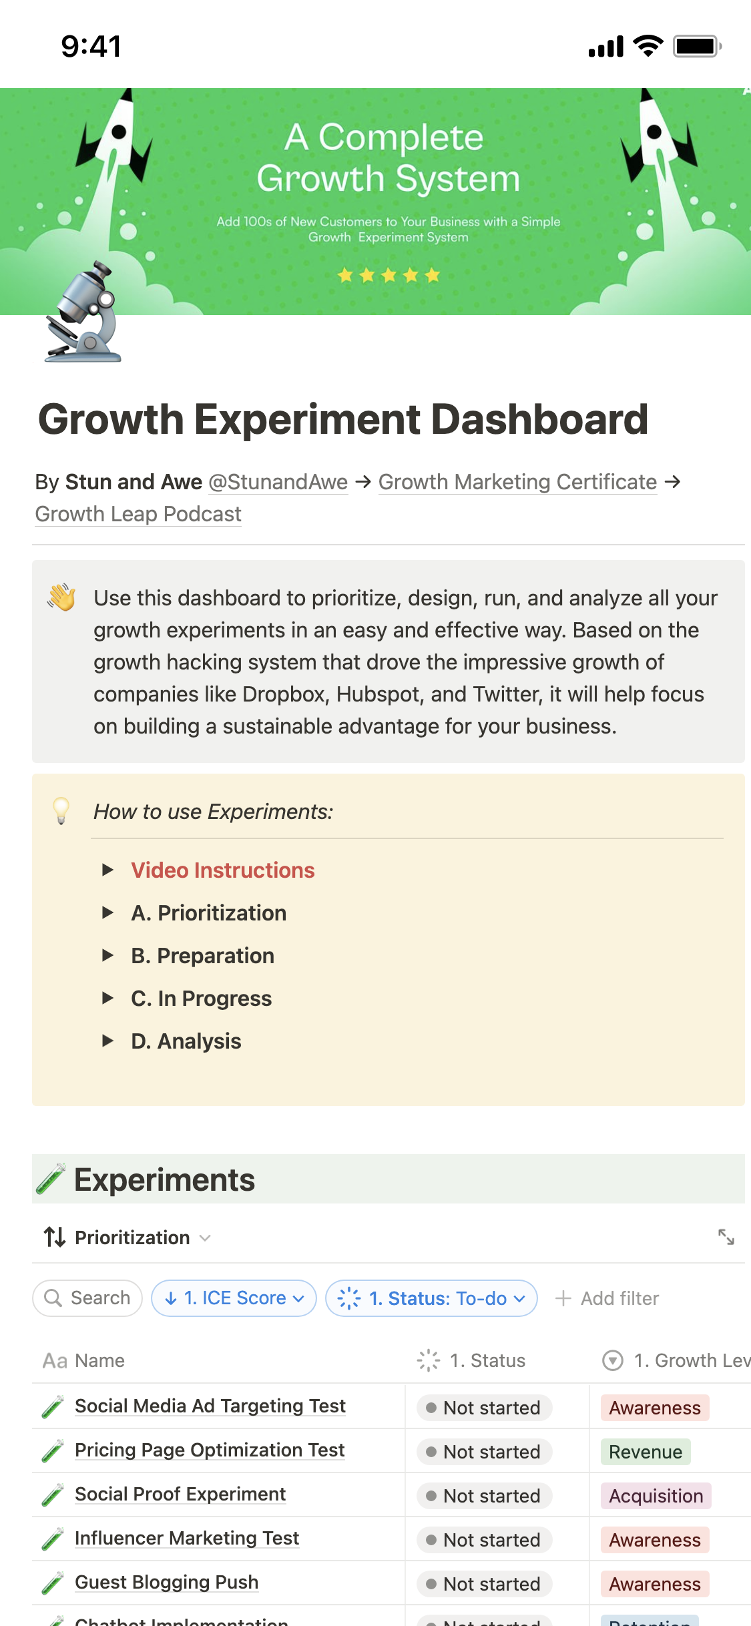Image resolution: width=751 pixels, height=1626 pixels.
Task: Click the Name column header
Action: (x=99, y=1360)
